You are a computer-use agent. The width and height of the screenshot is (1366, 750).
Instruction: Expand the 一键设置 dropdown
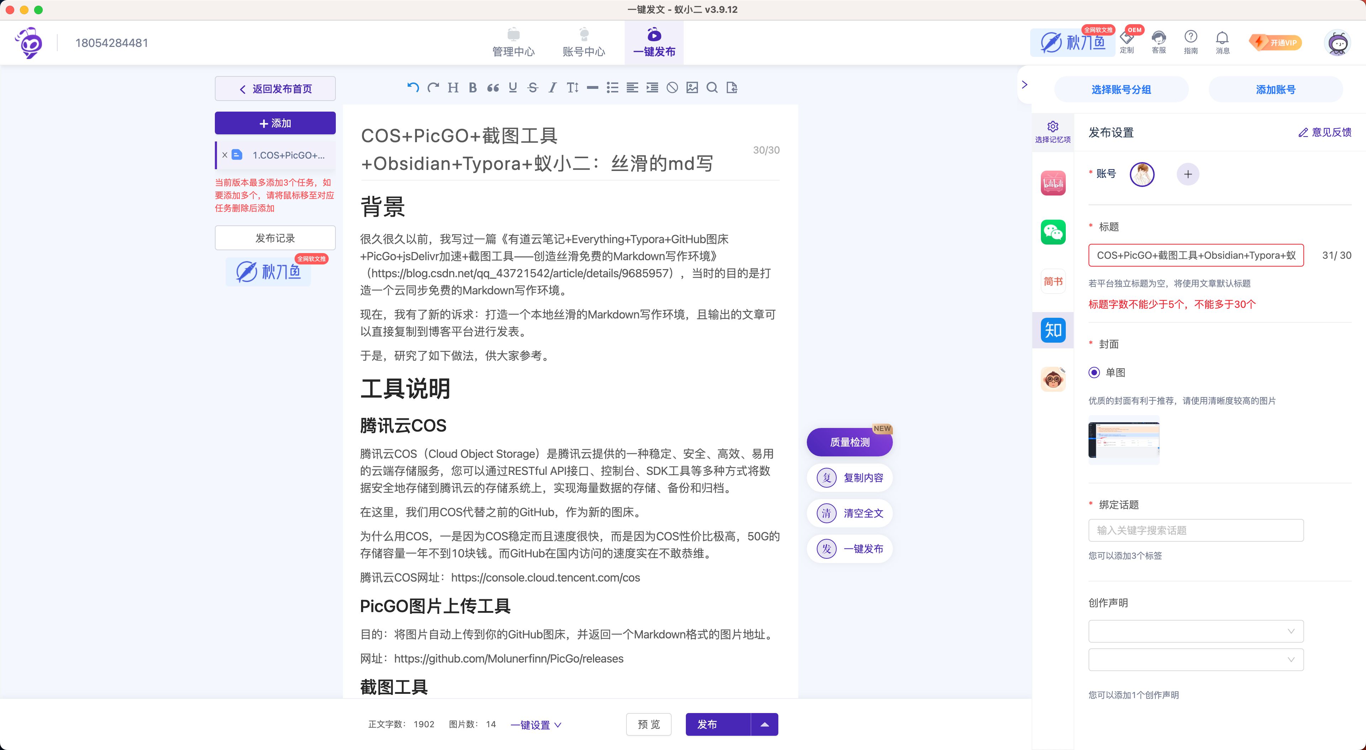click(x=536, y=725)
